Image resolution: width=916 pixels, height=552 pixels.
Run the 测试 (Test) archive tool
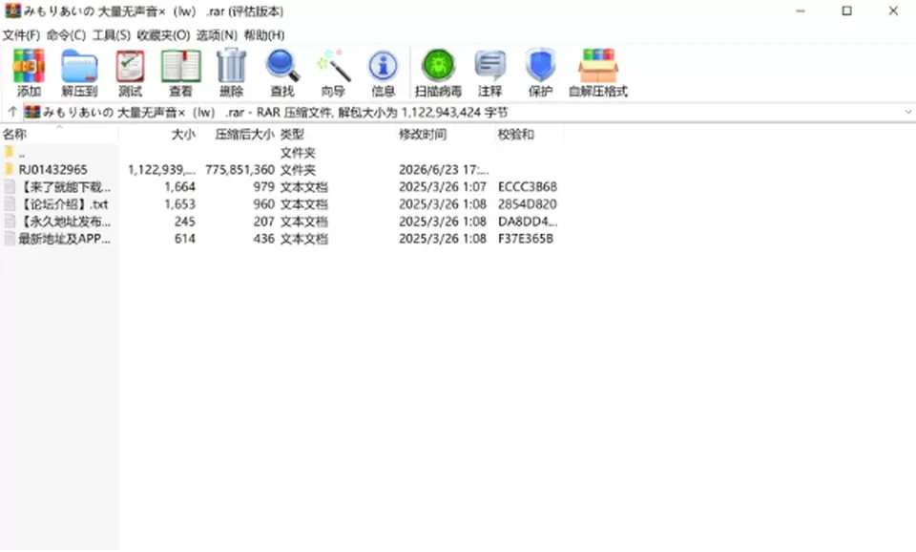pyautogui.click(x=130, y=74)
